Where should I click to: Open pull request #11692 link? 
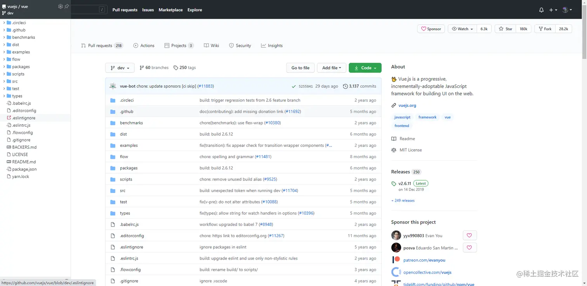[x=293, y=112]
